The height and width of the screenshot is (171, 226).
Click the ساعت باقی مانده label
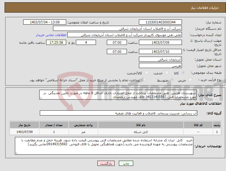coord(32,43)
